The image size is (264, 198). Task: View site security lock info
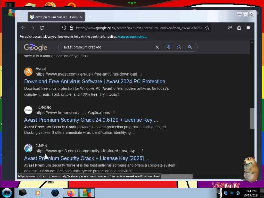click(x=71, y=28)
